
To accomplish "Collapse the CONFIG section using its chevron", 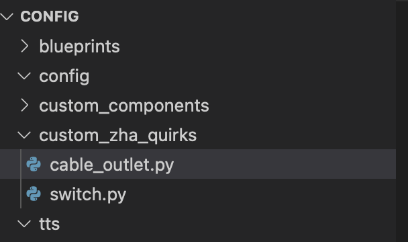I will (x=7, y=16).
